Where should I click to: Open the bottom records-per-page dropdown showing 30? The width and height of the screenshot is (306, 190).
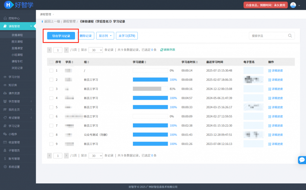click(x=96, y=155)
